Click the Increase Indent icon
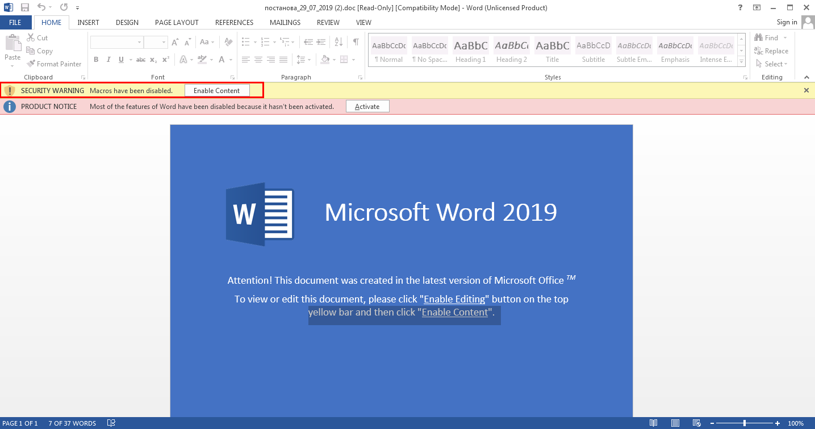This screenshot has height=429, width=815. 321,43
